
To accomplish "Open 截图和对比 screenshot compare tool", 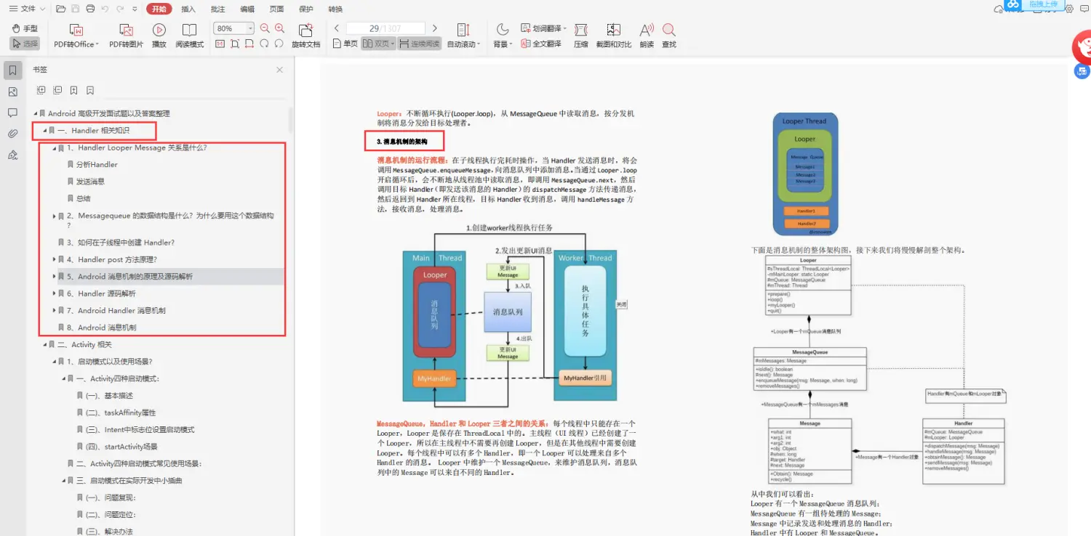I will [614, 36].
